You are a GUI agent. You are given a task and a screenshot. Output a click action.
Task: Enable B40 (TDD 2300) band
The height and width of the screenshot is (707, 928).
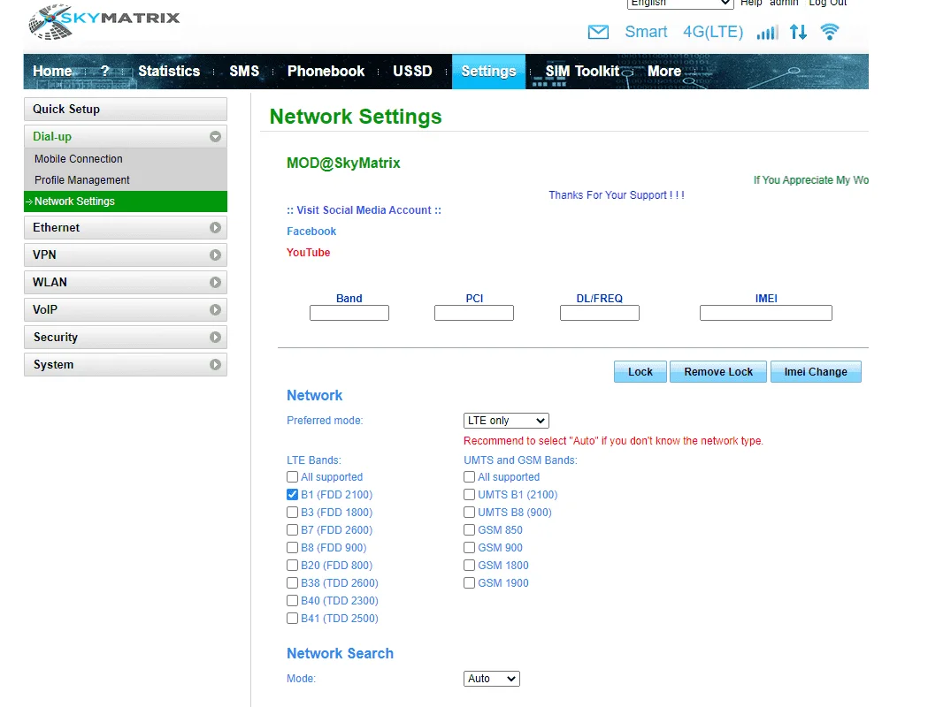coord(292,601)
